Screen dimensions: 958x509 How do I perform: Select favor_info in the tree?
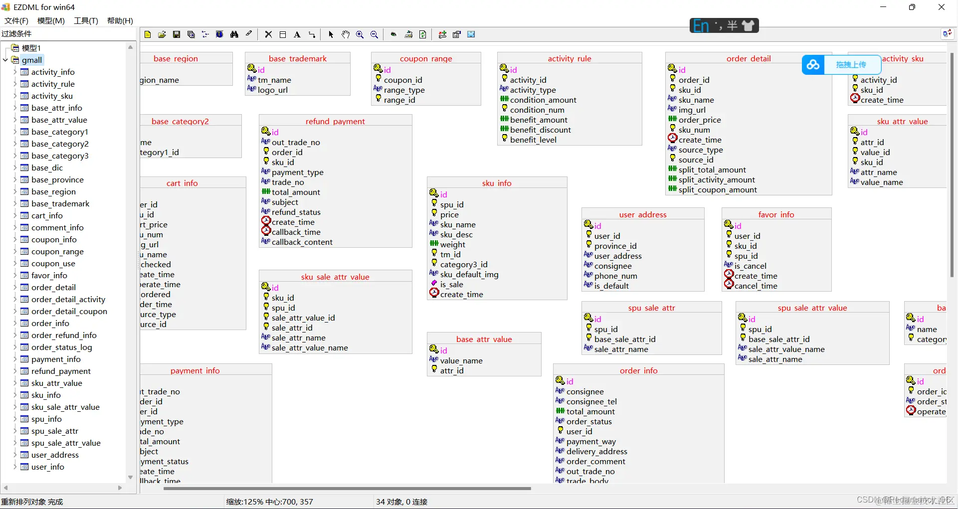pos(49,275)
